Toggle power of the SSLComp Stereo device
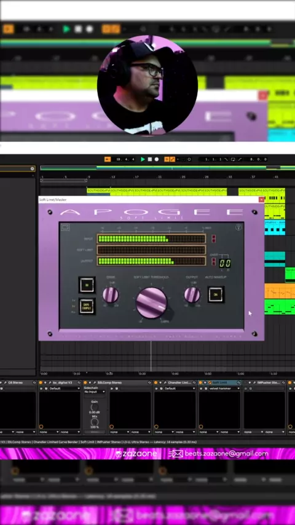Image resolution: width=295 pixels, height=525 pixels. 85,382
